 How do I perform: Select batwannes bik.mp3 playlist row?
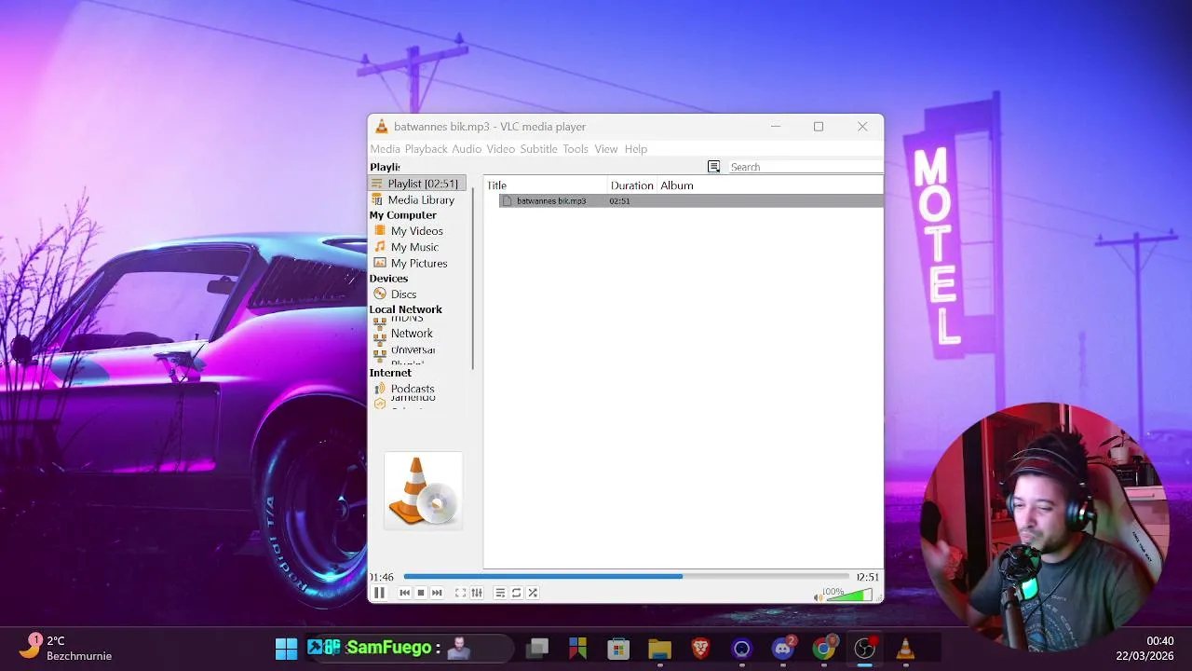coord(690,200)
